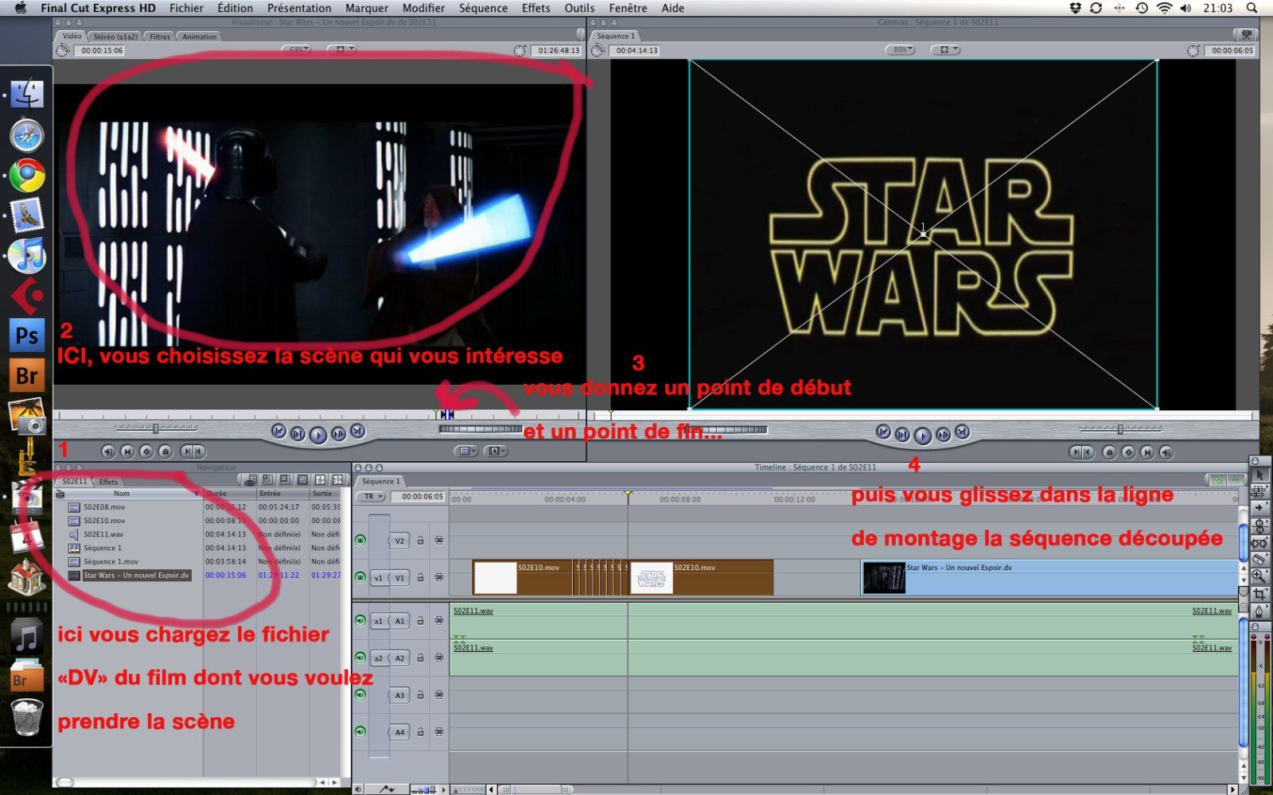1273x795 pixels.
Task: Expand Timeline track height control arrow
Action: pyautogui.click(x=445, y=789)
